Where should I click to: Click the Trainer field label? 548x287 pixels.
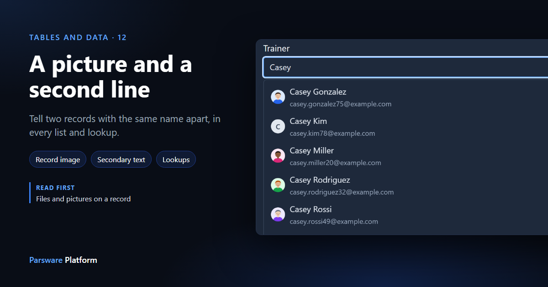point(276,48)
